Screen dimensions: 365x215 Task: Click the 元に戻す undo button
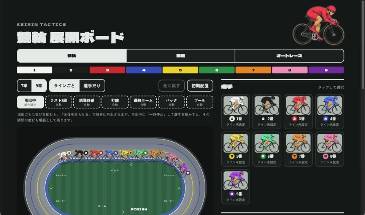click(x=171, y=85)
